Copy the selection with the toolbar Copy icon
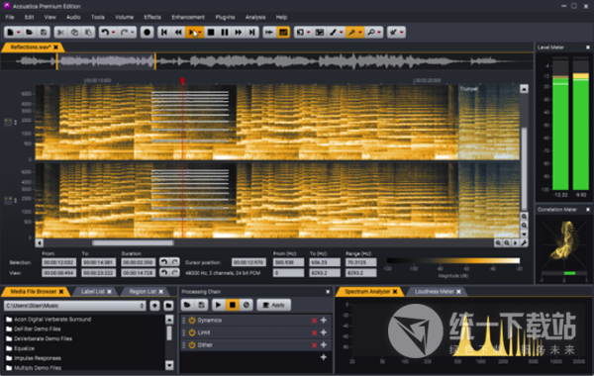Image resolution: width=594 pixels, height=376 pixels. (x=74, y=33)
